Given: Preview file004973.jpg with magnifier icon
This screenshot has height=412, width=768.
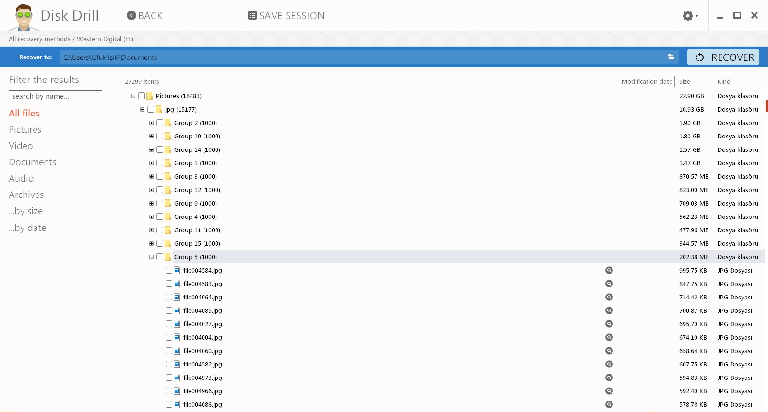Looking at the screenshot, I should [609, 378].
